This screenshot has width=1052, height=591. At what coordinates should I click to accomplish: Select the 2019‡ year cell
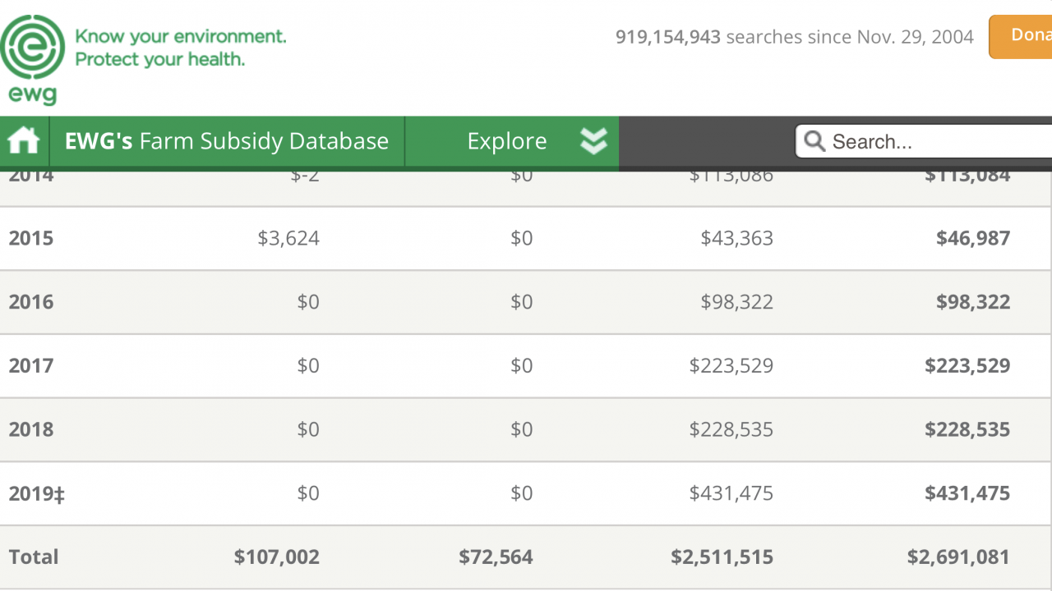coord(37,493)
